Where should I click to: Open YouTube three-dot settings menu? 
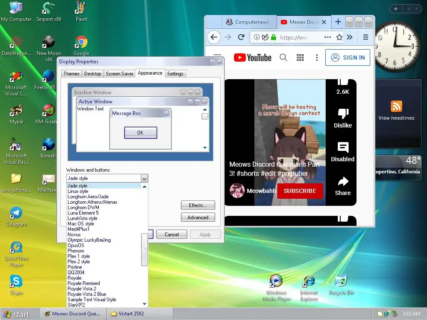coord(317,57)
